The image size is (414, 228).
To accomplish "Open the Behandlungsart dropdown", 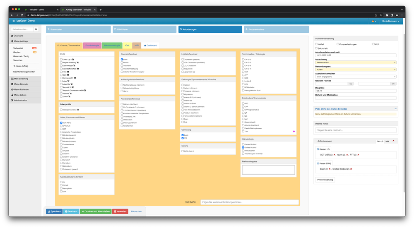I will [356, 70].
